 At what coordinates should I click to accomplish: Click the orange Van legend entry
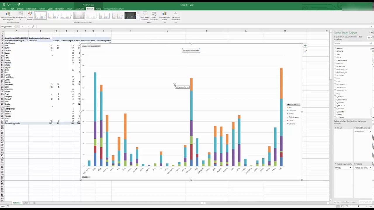tap(290, 107)
